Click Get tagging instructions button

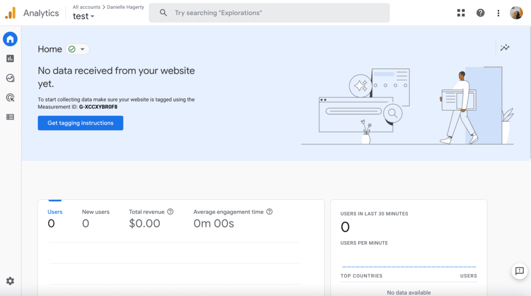coord(80,123)
